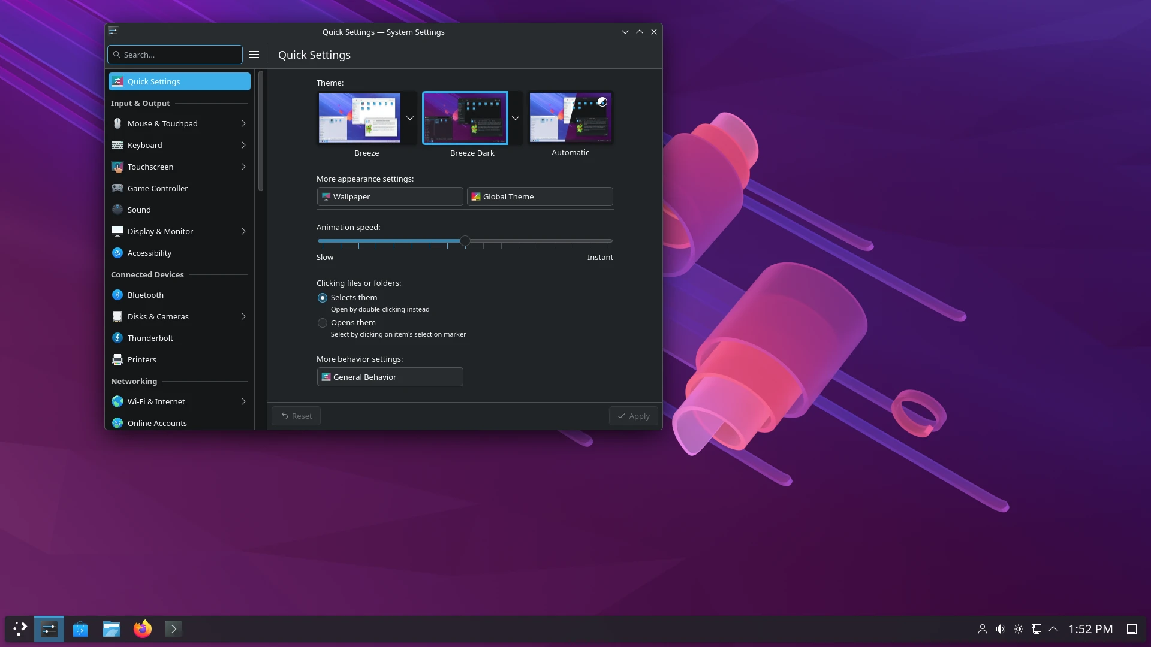Select the 'Selects them' radio option
Viewport: 1151px width, 647px height.
pos(323,298)
